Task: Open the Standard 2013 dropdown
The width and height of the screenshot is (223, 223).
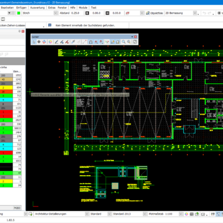Action: [x=145, y=214]
